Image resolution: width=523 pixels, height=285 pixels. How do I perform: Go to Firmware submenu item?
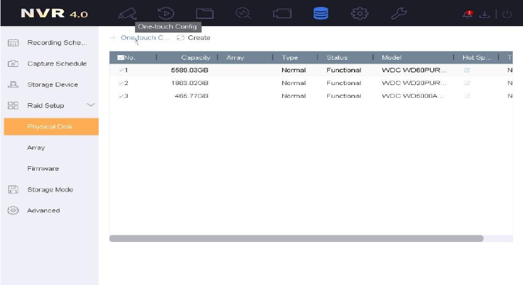coord(43,168)
